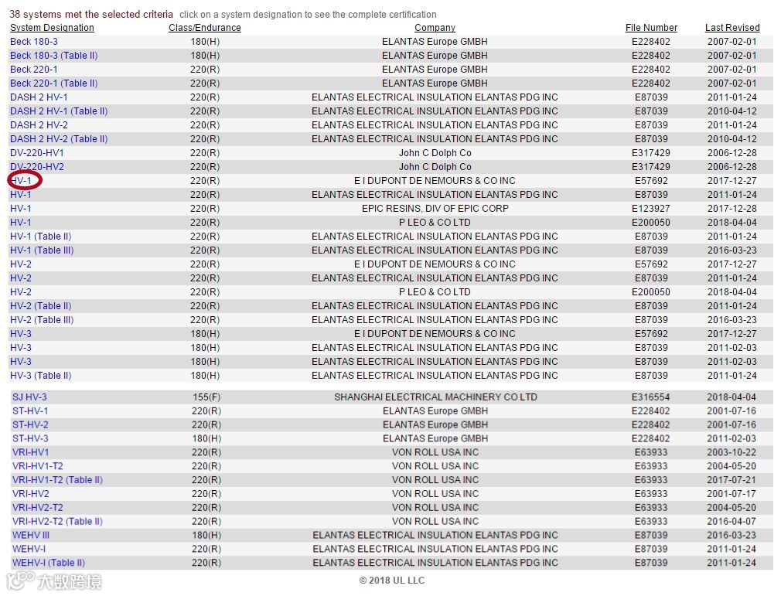Click the '© 2018 UL LLC' footer text
The image size is (781, 596).
392,581
